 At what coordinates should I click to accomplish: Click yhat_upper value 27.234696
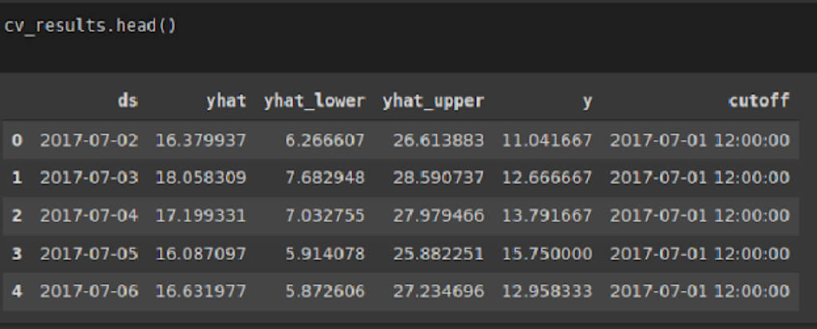[x=438, y=291]
